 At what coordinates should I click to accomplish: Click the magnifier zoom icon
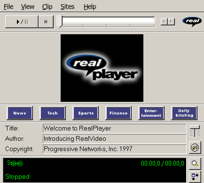pyautogui.click(x=195, y=164)
